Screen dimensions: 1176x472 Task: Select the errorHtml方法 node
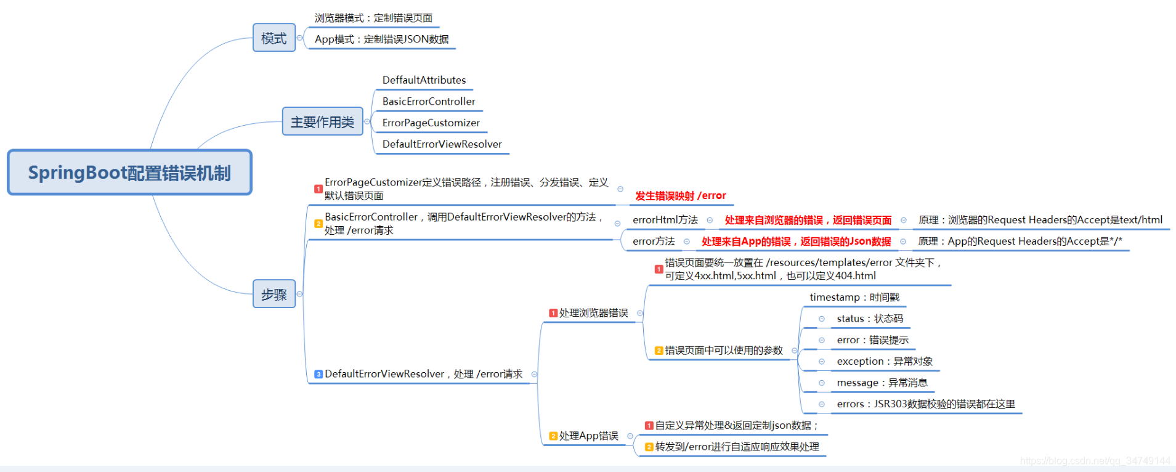[665, 220]
